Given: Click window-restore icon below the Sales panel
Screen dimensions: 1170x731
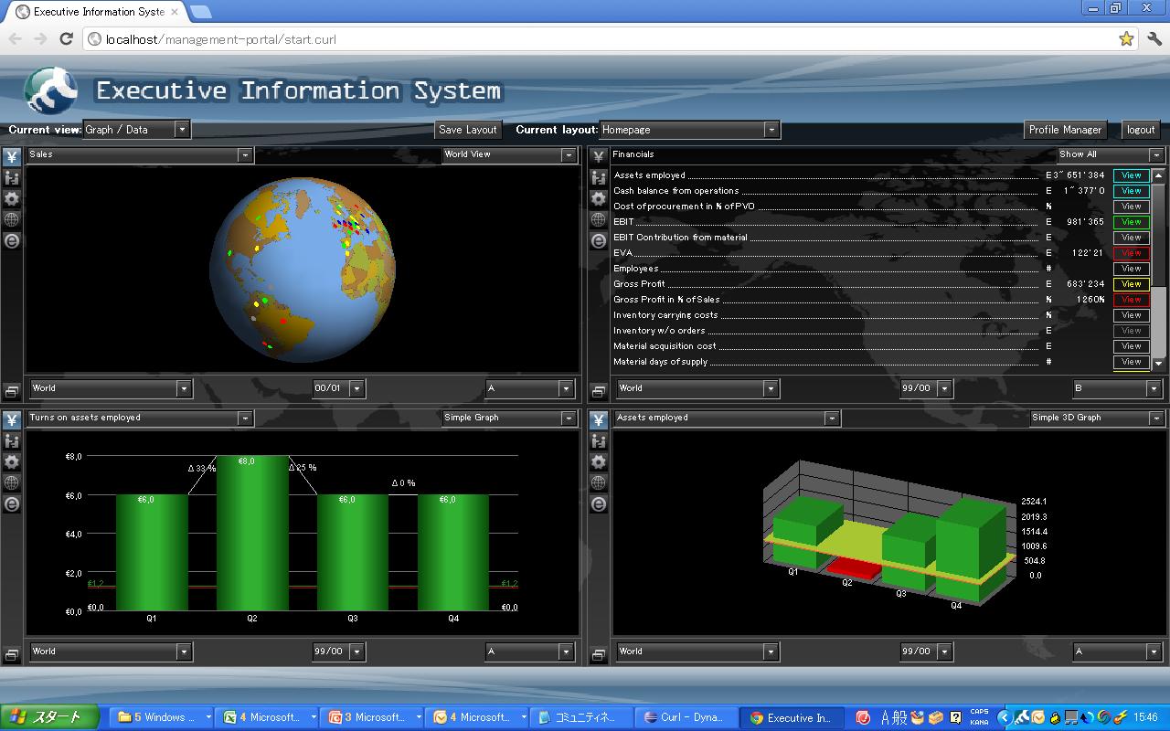Looking at the screenshot, I should (11, 391).
